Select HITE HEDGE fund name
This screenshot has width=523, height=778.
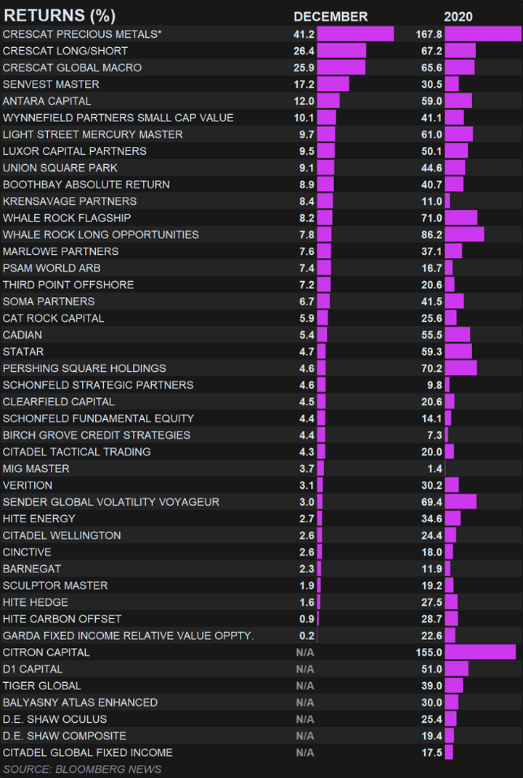[x=36, y=602]
